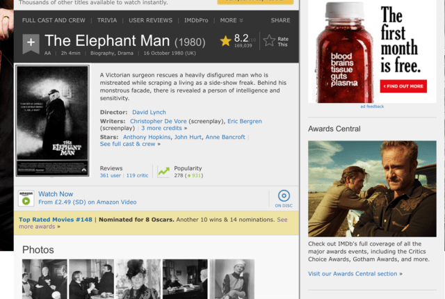Open first photo thumbnail with nurses
The height and width of the screenshot is (299, 445).
coord(44,279)
